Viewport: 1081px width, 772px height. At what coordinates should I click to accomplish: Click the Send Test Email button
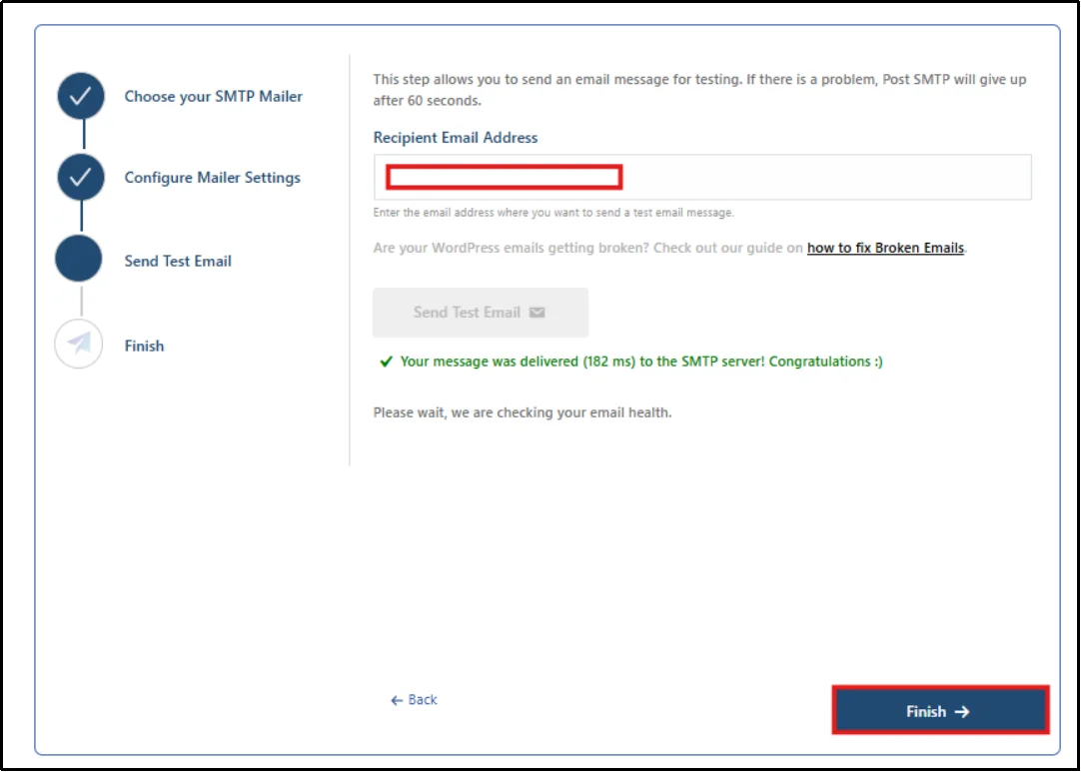481,313
